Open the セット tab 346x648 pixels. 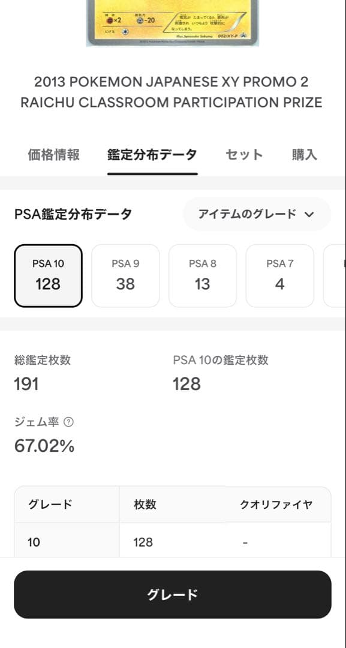244,155
